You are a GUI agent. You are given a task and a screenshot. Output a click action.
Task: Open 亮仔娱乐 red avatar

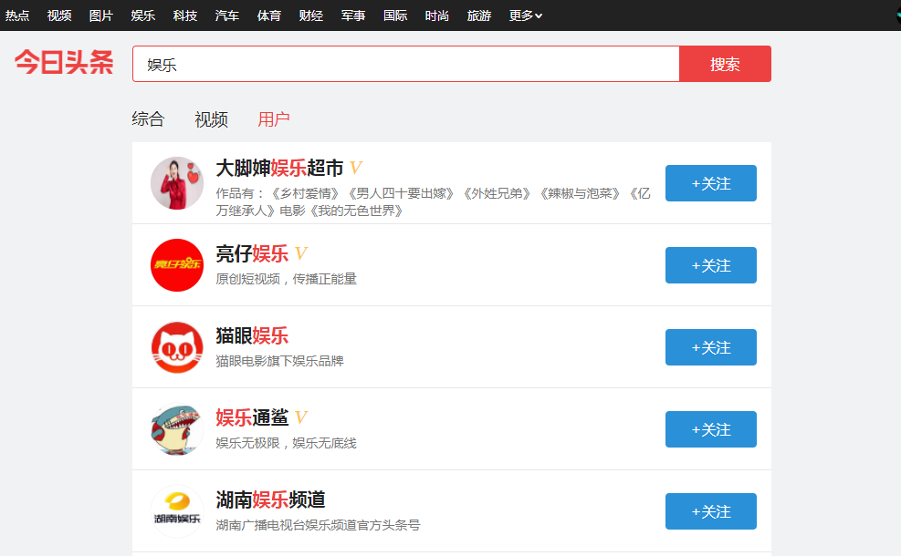click(x=177, y=265)
